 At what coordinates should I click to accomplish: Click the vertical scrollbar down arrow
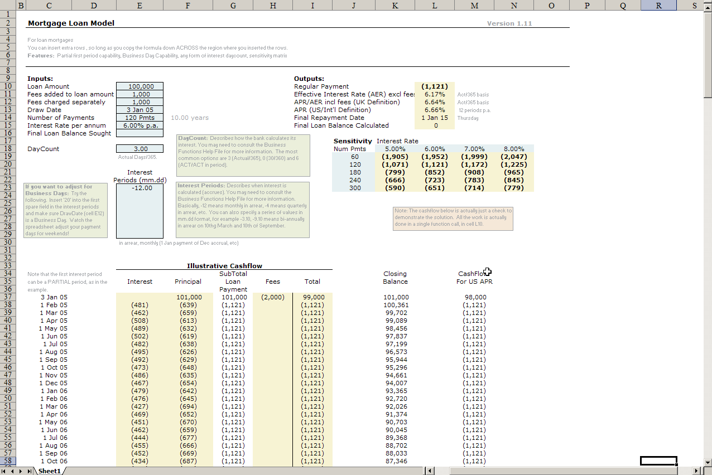click(x=708, y=462)
